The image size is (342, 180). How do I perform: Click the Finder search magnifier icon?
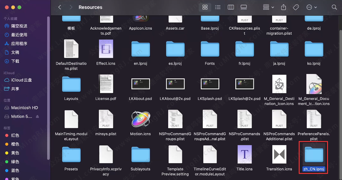click(x=334, y=7)
